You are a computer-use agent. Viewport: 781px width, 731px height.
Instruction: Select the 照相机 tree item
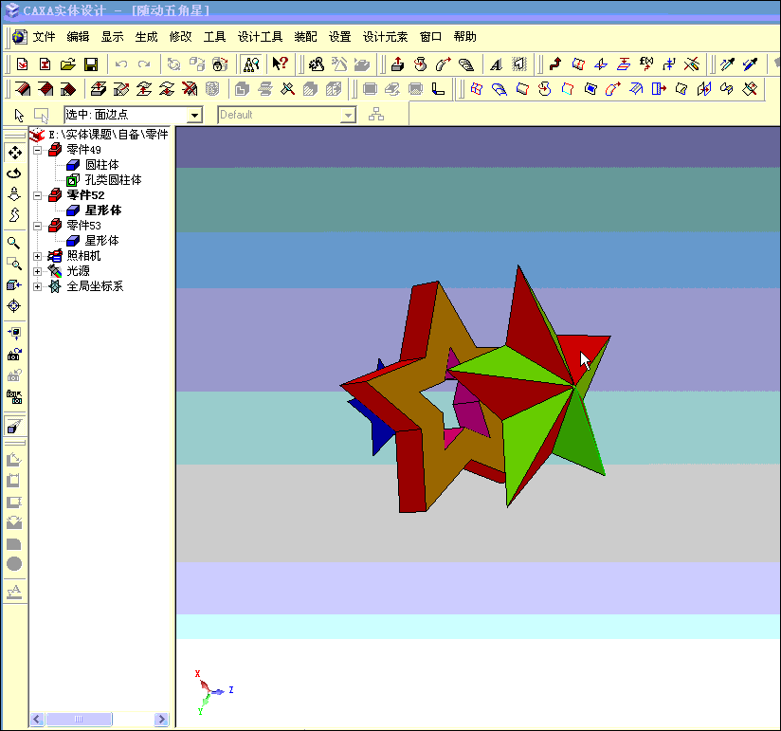(x=83, y=256)
